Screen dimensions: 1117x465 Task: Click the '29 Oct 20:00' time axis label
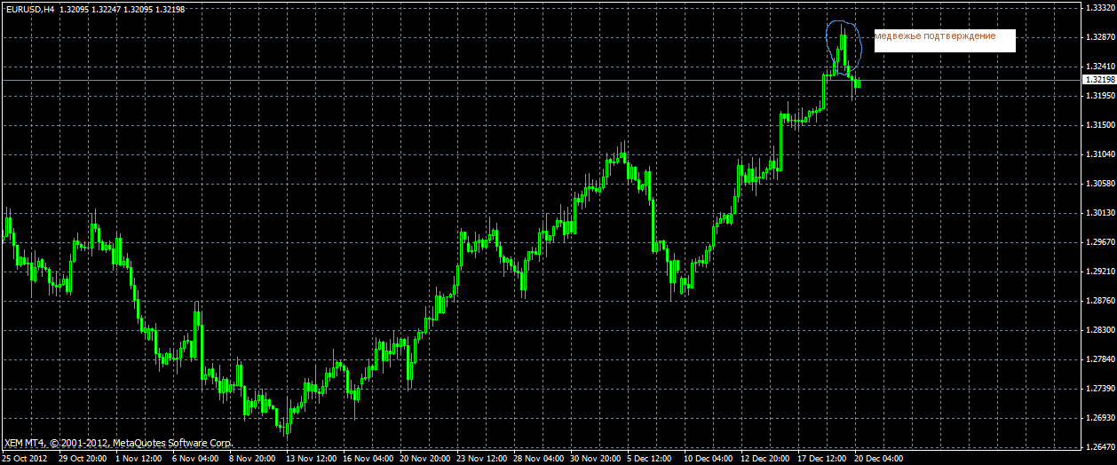pyautogui.click(x=83, y=459)
